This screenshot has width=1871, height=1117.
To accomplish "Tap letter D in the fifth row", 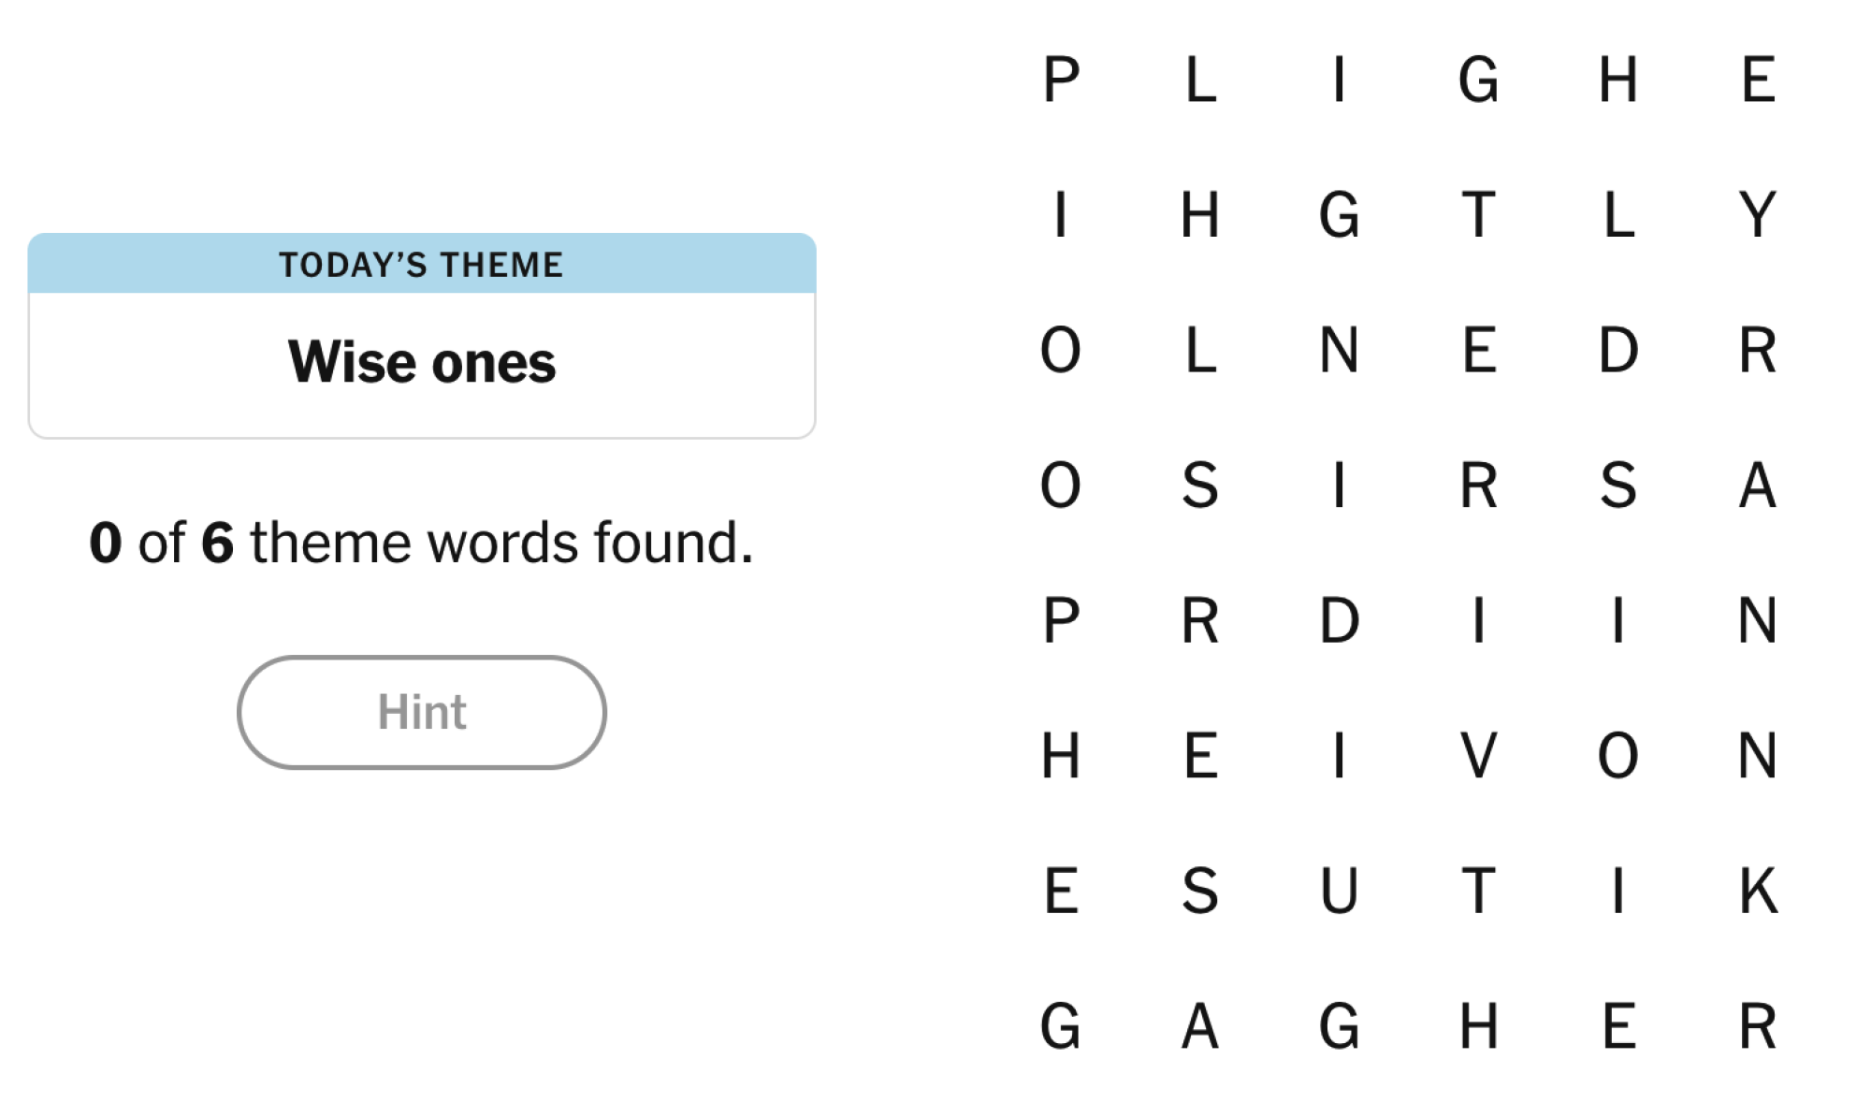I will pyautogui.click(x=1339, y=621).
